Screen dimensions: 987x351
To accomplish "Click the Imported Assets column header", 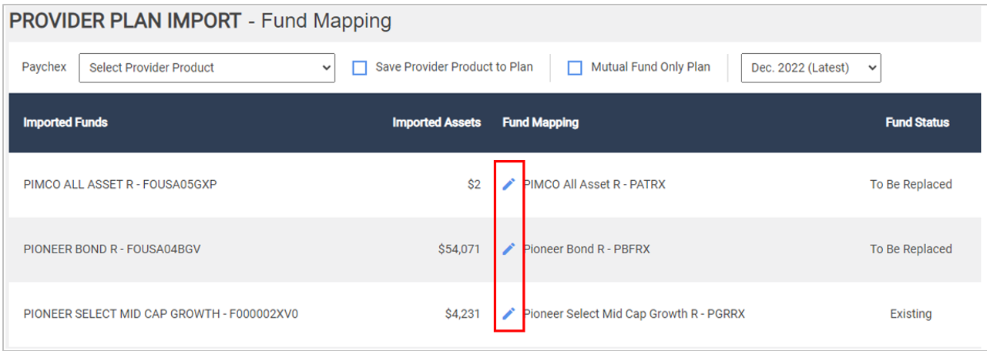I will point(436,122).
